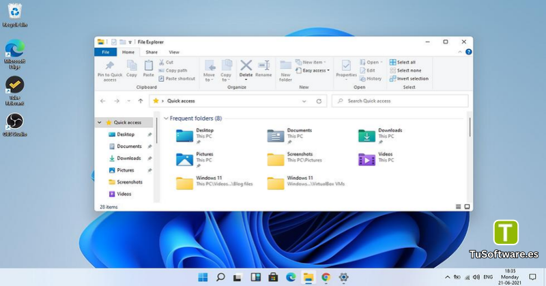Open the Easy access dropdown
Screen dimensions: 546x286
313,71
